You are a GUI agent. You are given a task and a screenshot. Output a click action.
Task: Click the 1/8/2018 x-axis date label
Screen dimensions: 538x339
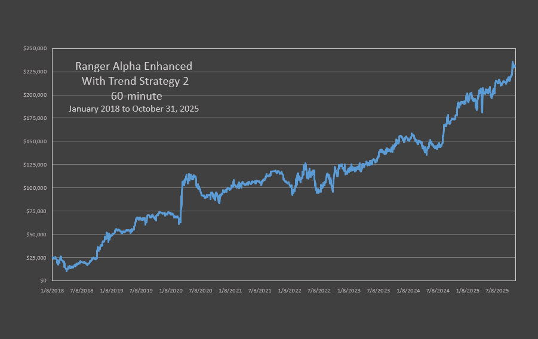pos(53,291)
